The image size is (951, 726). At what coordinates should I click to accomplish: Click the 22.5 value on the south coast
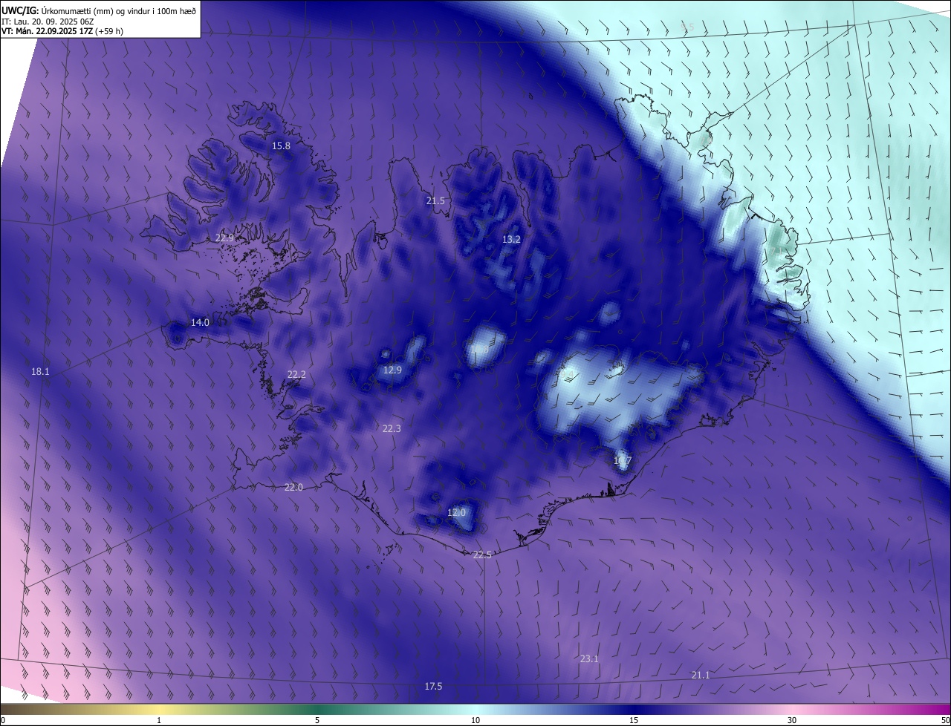click(x=482, y=555)
